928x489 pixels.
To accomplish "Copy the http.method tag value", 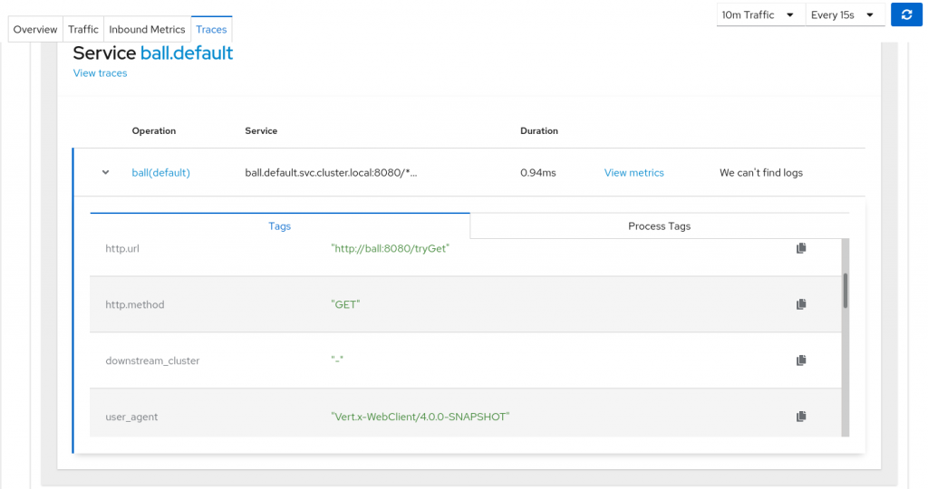I will click(x=801, y=304).
